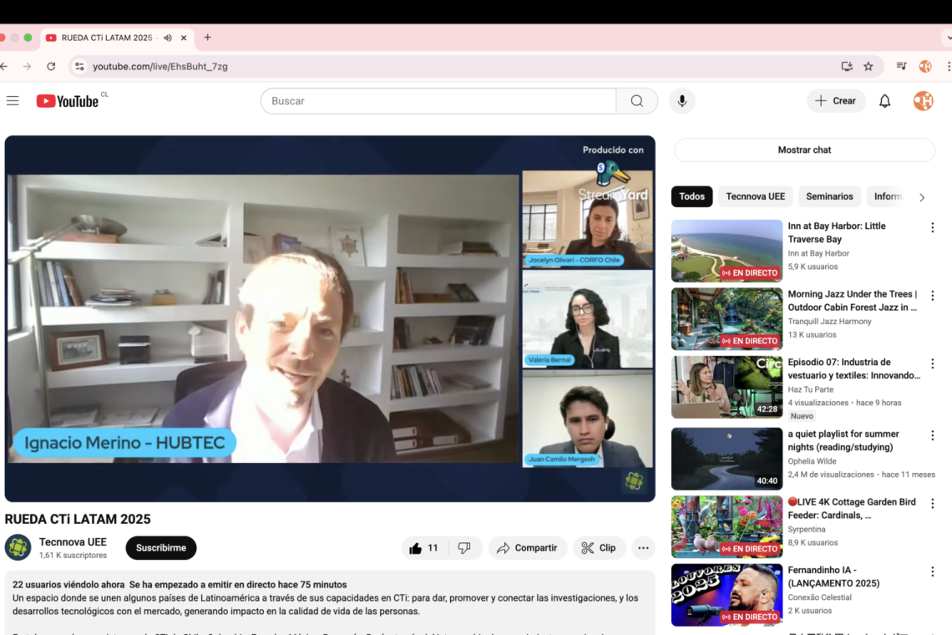This screenshot has height=635, width=952.
Task: Activate voice search microphone
Action: 681,100
